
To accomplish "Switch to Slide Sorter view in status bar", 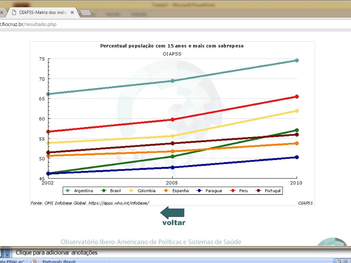I will pyautogui.click(x=346, y=261).
